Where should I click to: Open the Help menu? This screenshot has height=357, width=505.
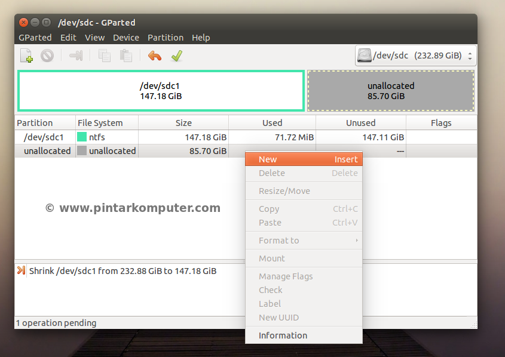pyautogui.click(x=201, y=38)
